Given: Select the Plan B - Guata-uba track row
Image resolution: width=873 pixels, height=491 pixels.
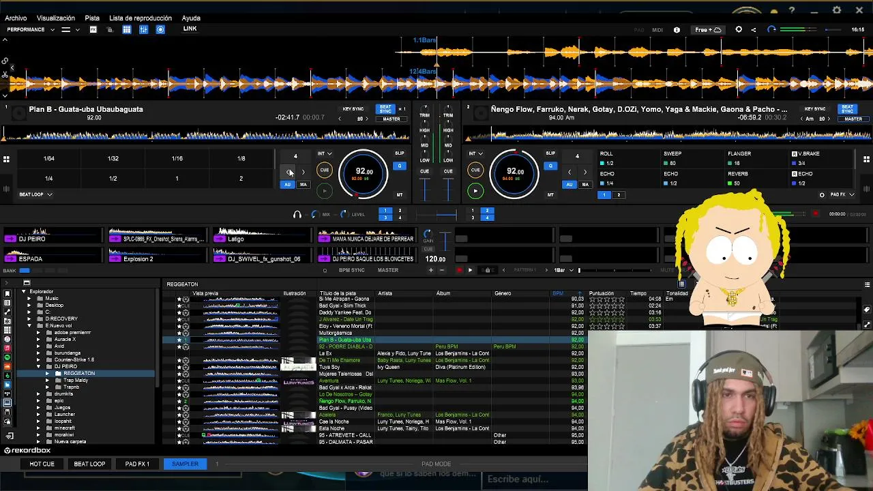Looking at the screenshot, I should click(374, 340).
